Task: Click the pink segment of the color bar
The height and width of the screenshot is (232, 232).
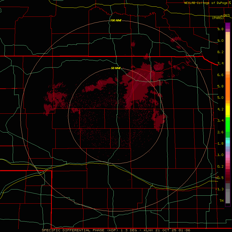Action: pos(228,156)
